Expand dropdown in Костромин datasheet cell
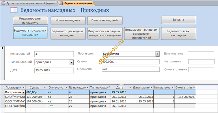The width and height of the screenshot is (218, 113). click(24, 92)
